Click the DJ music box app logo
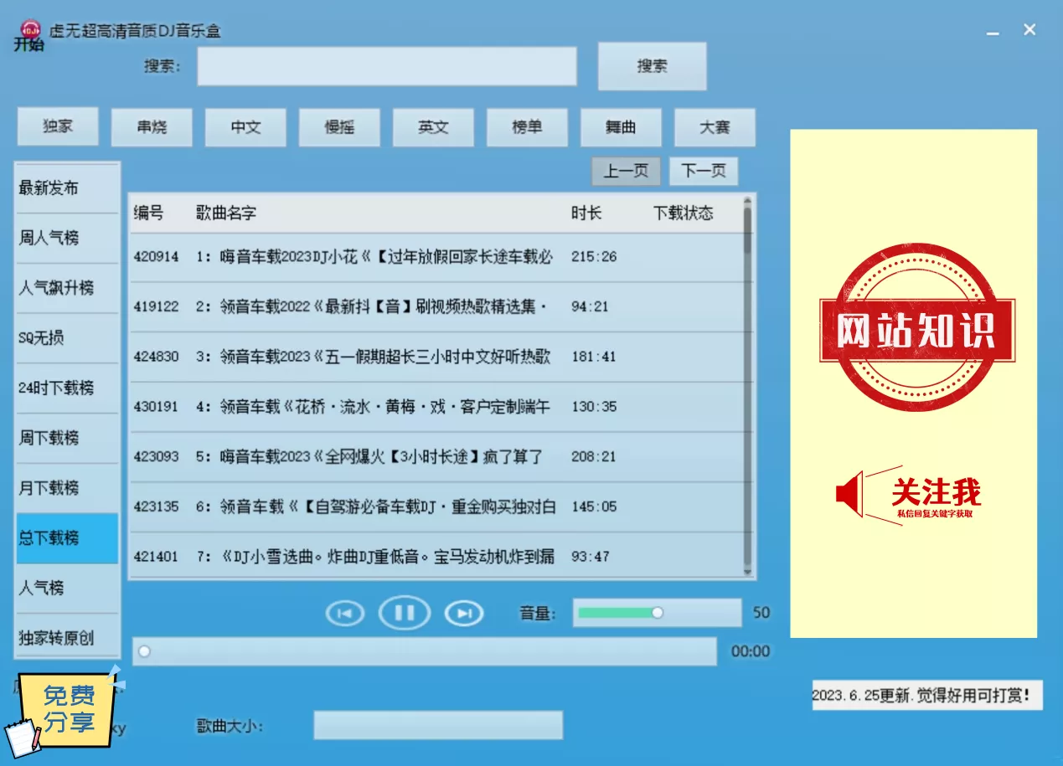The height and width of the screenshot is (766, 1063). 30,29
